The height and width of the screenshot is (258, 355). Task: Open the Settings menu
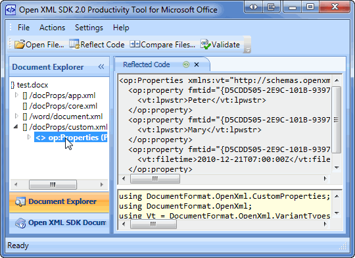[89, 28]
